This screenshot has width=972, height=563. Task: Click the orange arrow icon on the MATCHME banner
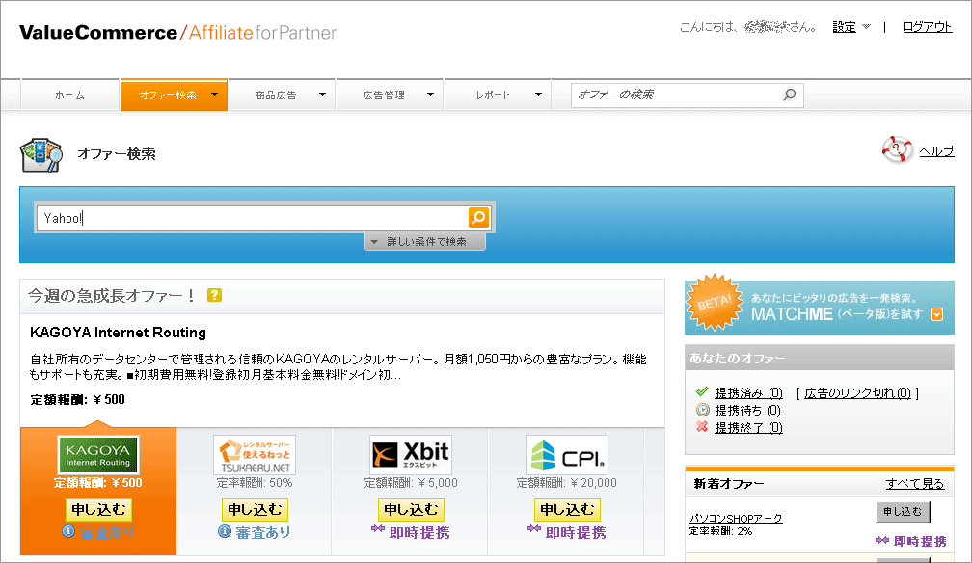[x=936, y=314]
